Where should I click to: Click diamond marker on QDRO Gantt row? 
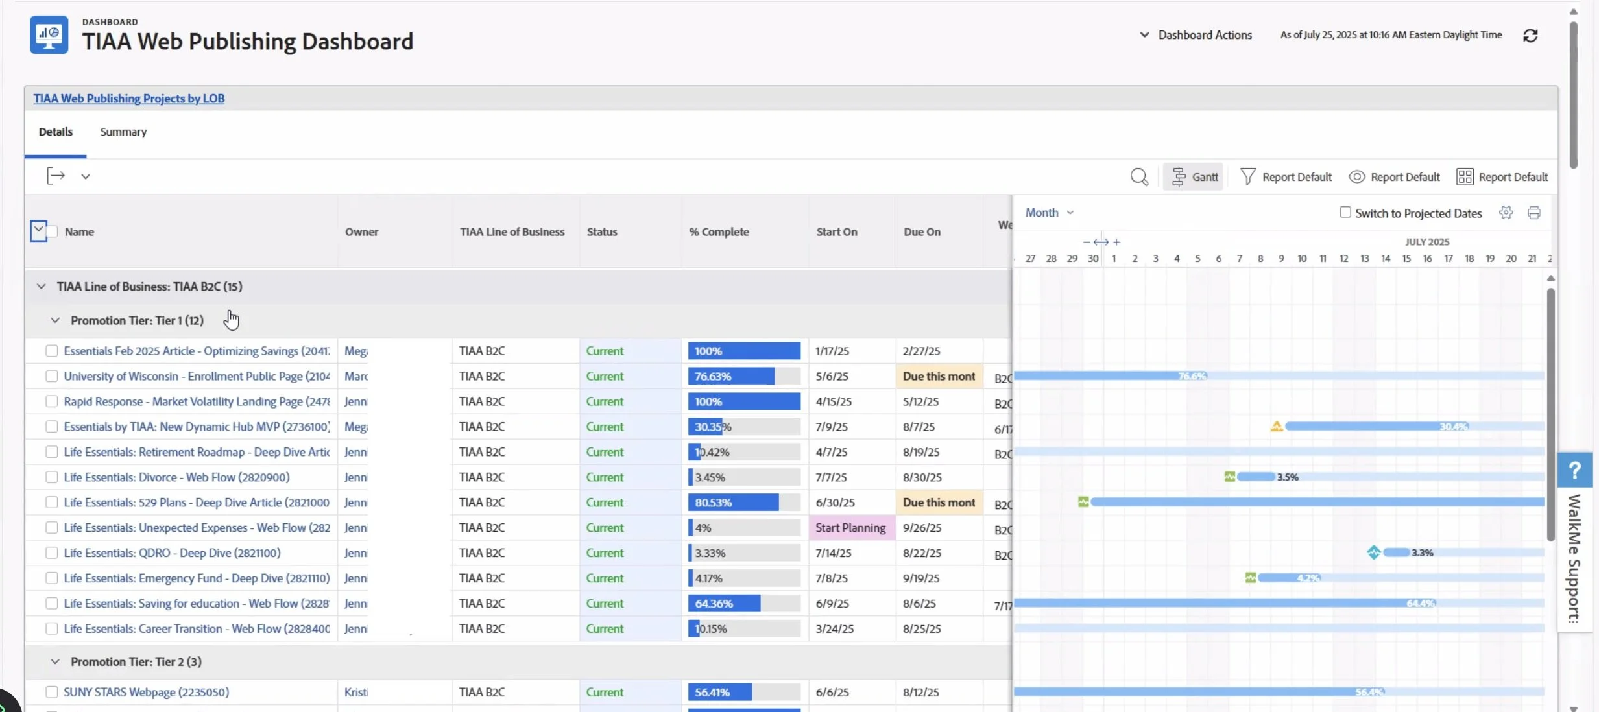[1373, 552]
